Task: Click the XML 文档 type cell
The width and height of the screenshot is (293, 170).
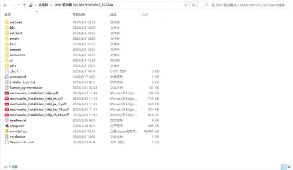Action: pos(117,142)
